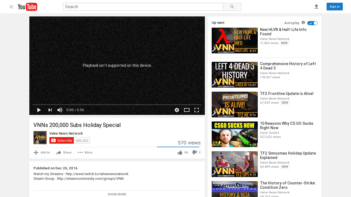Open player settings gear
Image resolution: width=351 pixels, height=197 pixels.
177,110
